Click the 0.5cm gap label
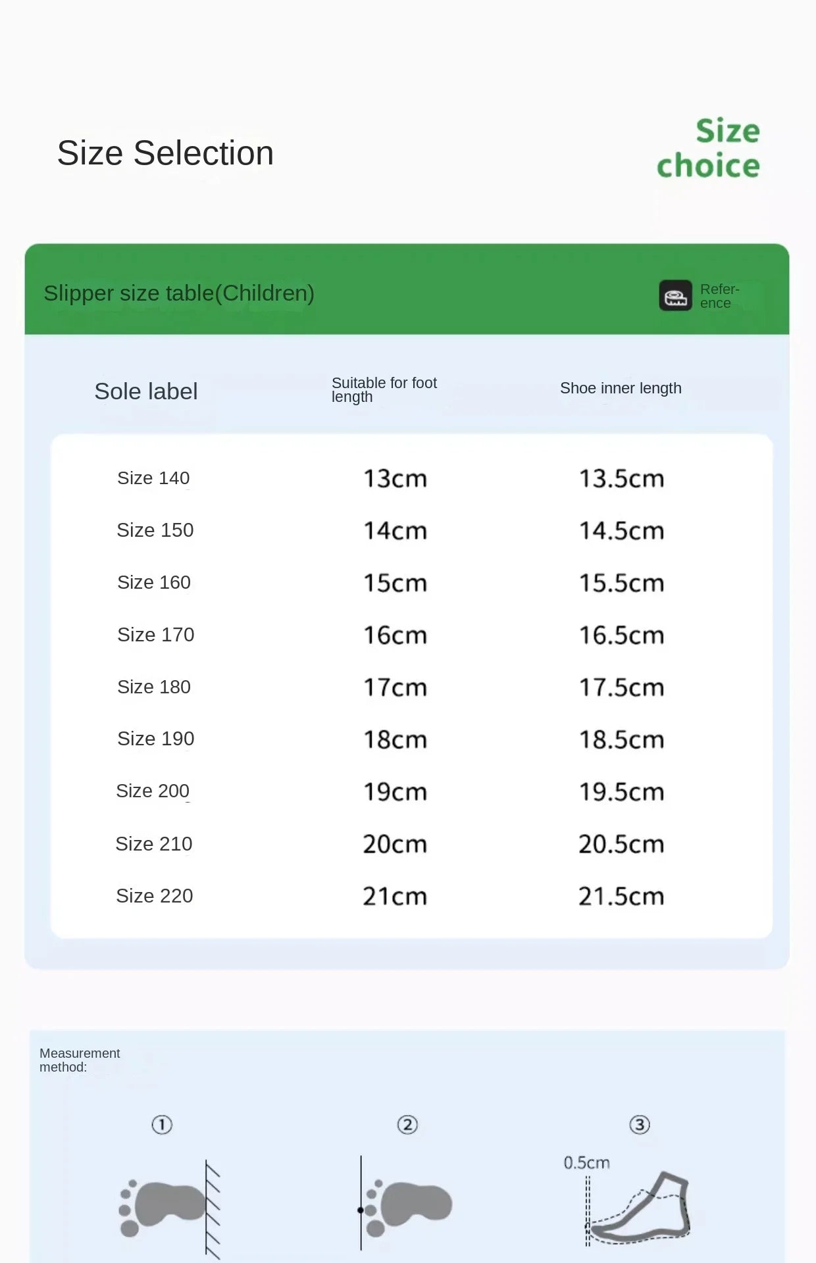Screen dimensions: 816x1263 [x=586, y=1163]
